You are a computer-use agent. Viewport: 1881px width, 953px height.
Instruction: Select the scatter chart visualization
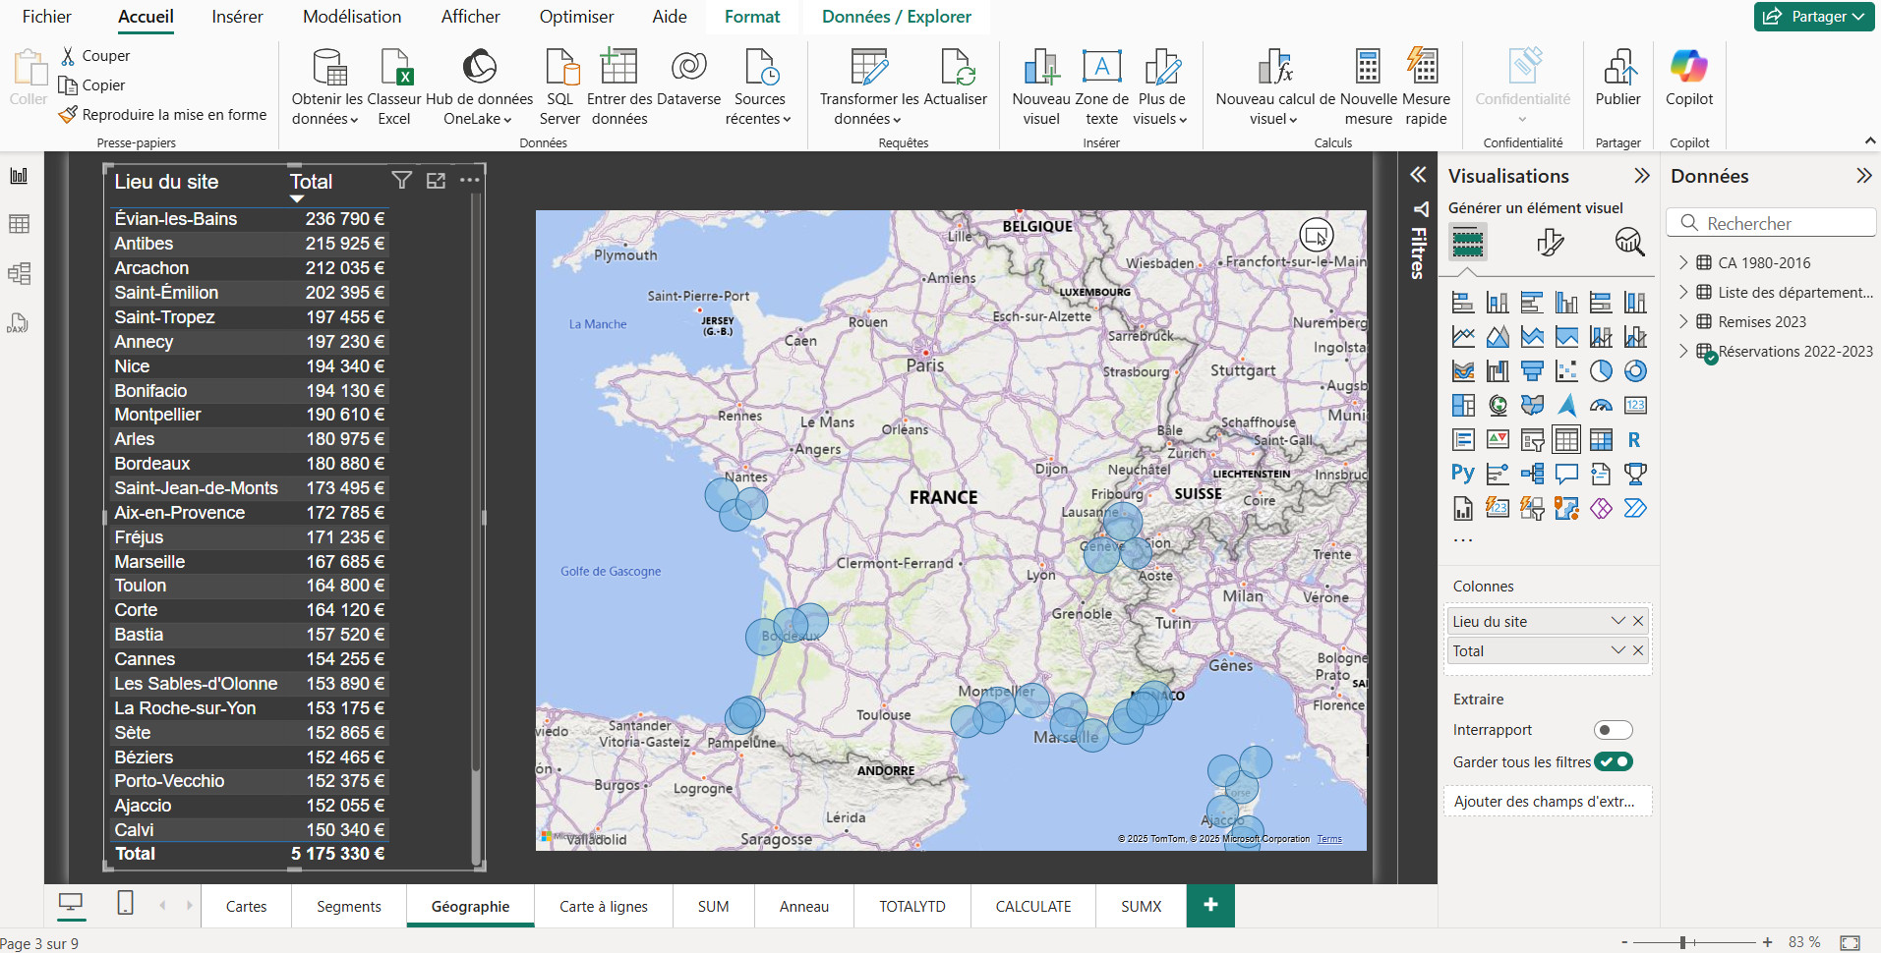pyautogui.click(x=1566, y=371)
